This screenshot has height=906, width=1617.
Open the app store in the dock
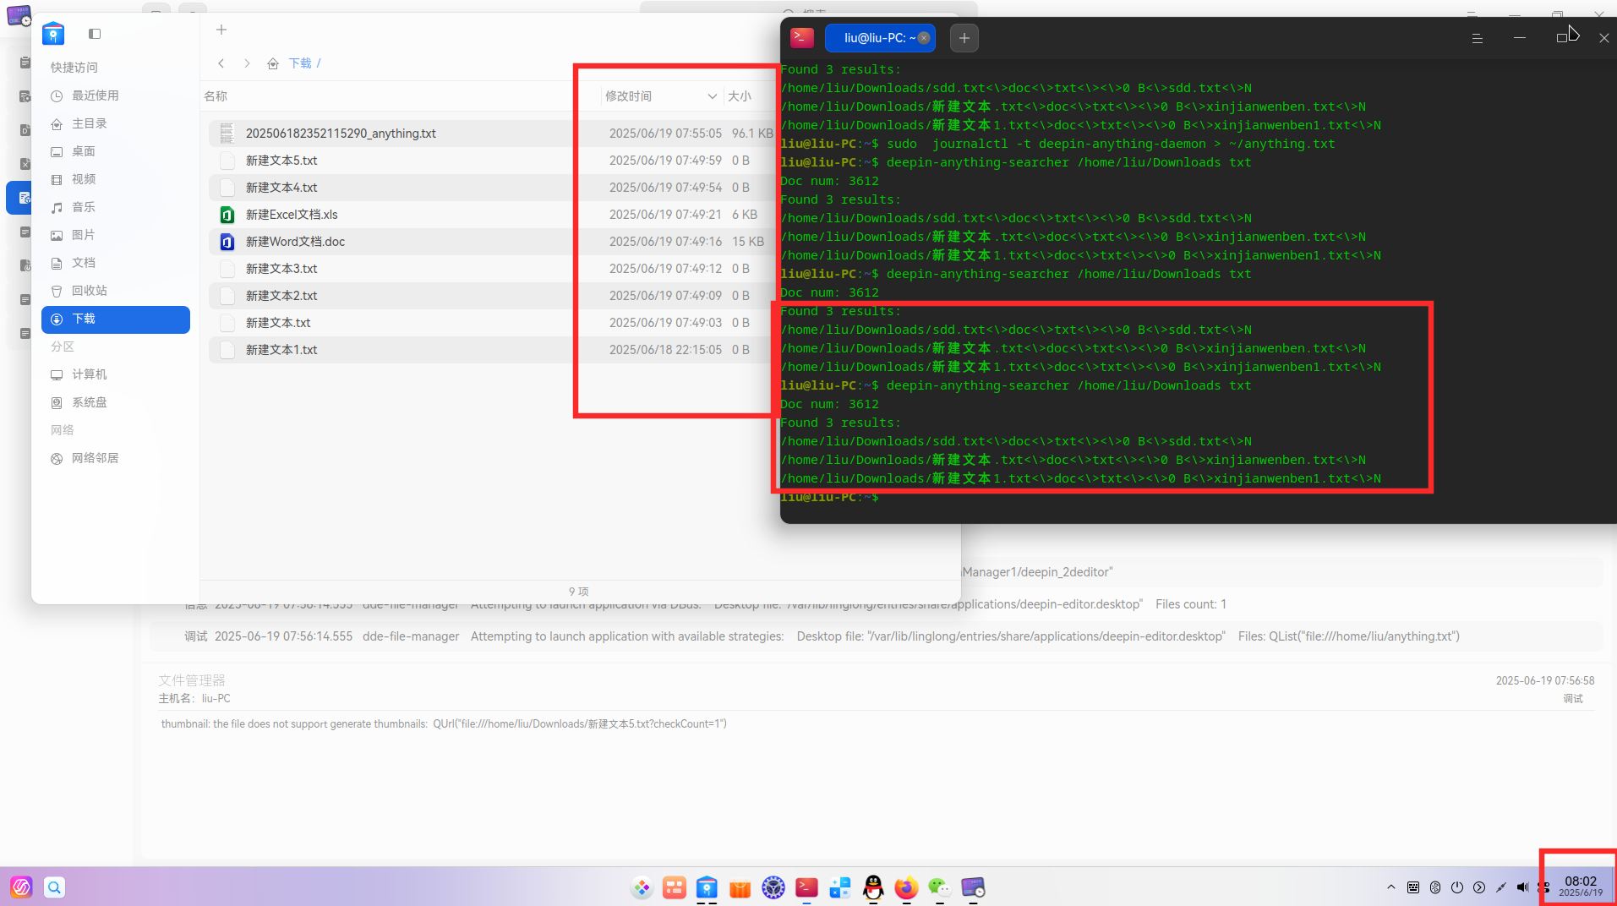[x=740, y=887]
